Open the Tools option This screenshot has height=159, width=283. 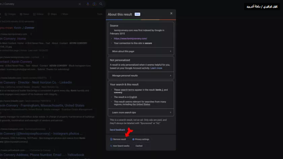(x=100, y=14)
